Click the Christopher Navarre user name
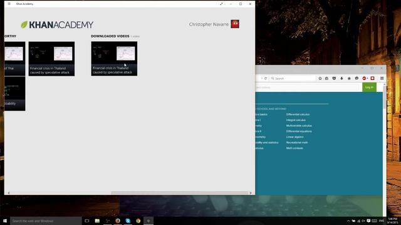Image resolution: width=401 pixels, height=225 pixels. (209, 24)
